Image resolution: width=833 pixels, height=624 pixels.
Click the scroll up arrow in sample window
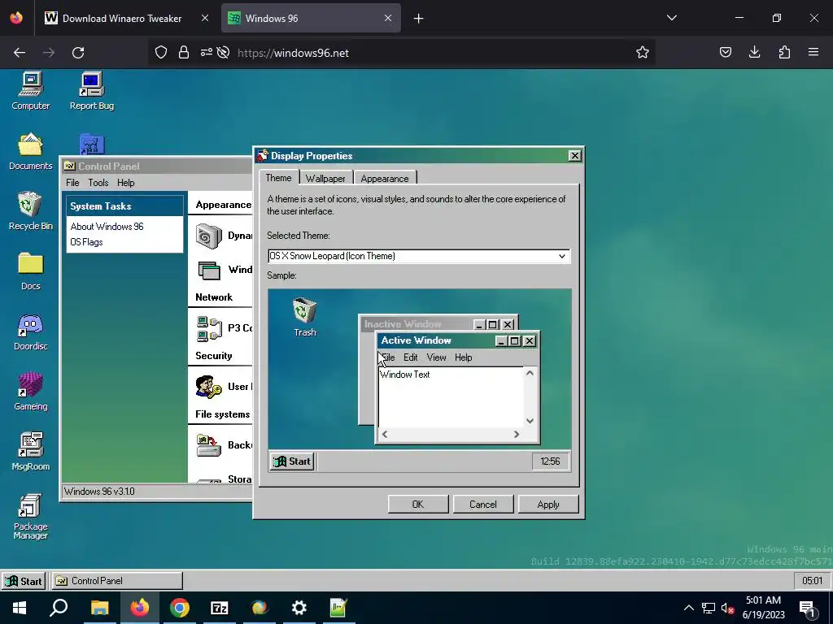point(530,374)
